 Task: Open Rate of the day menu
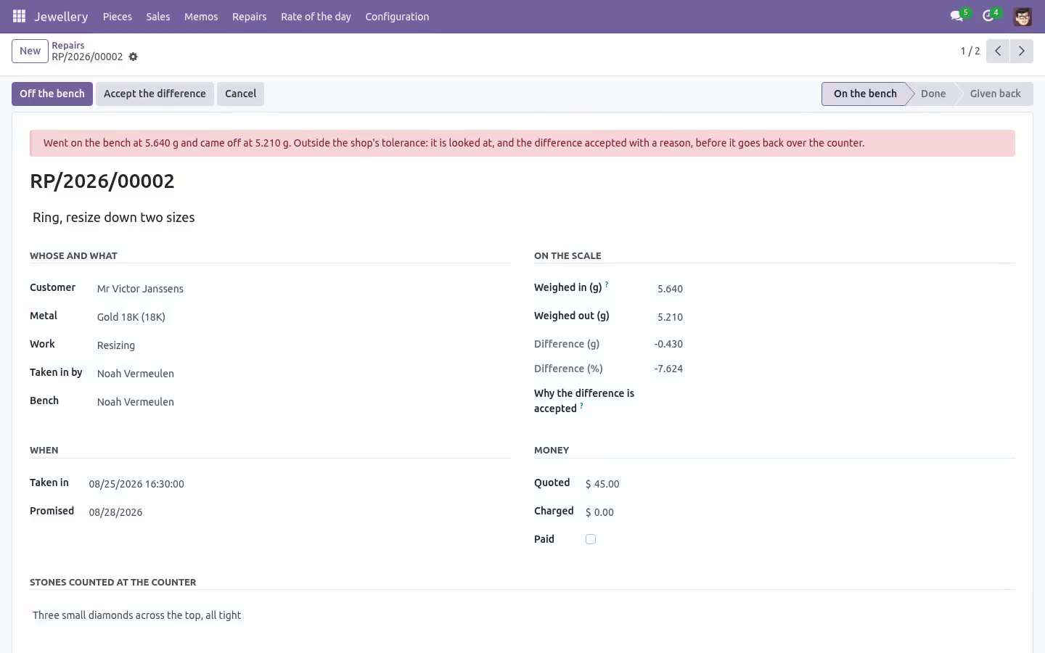316,16
